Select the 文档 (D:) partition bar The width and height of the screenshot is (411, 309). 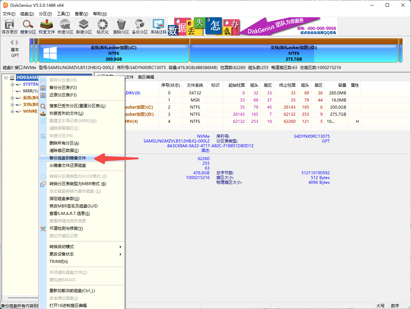pyautogui.click(x=294, y=50)
